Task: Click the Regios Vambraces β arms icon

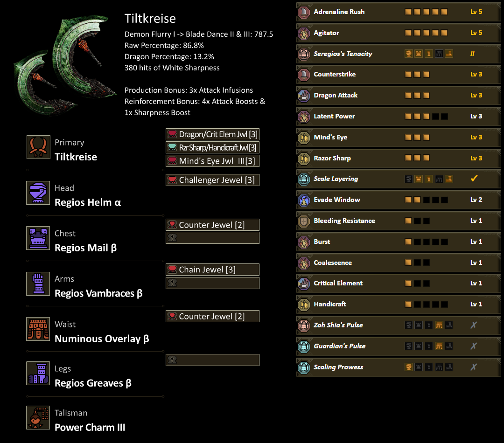Action: coord(38,284)
